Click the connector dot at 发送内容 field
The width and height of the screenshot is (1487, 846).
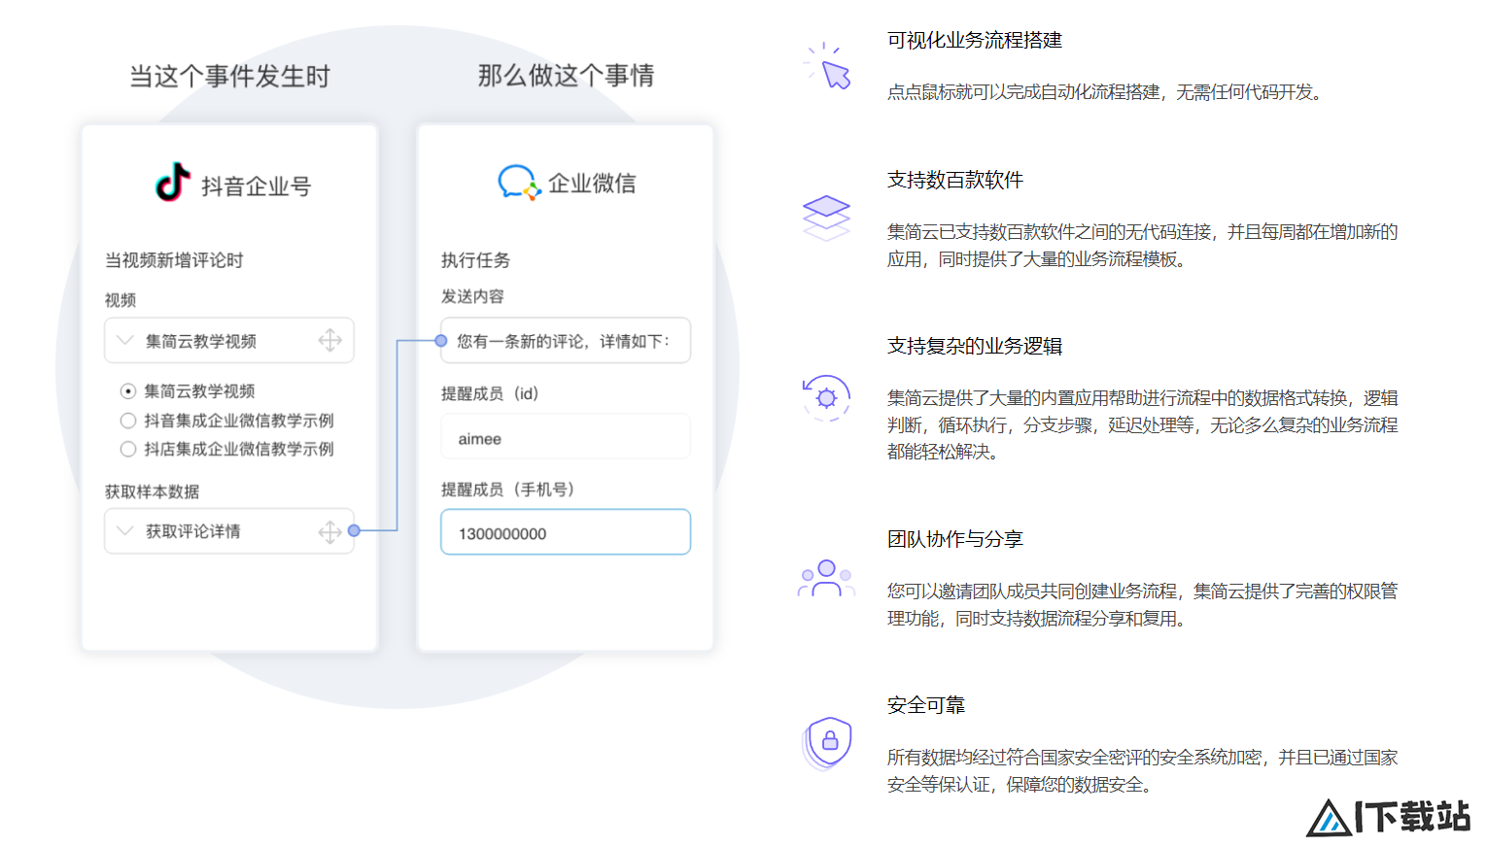(x=440, y=340)
